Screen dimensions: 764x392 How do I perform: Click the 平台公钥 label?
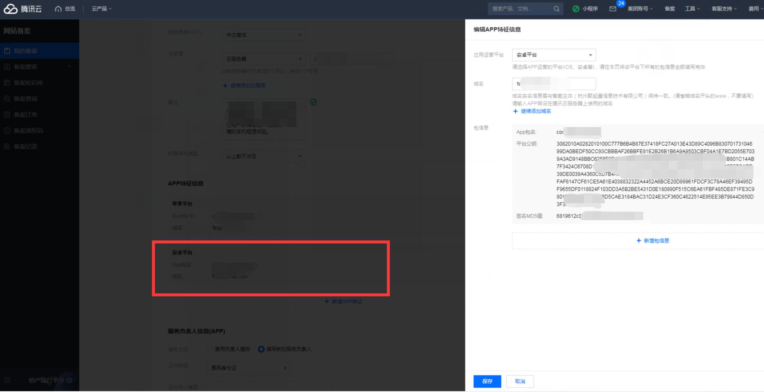(x=527, y=144)
